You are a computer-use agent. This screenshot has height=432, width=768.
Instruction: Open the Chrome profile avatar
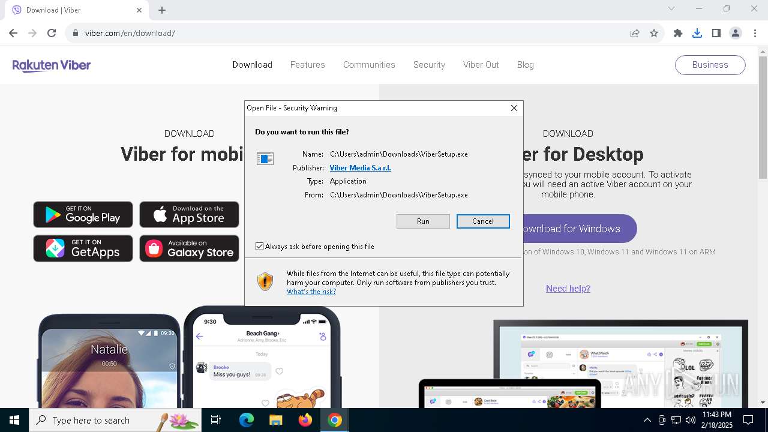(736, 33)
